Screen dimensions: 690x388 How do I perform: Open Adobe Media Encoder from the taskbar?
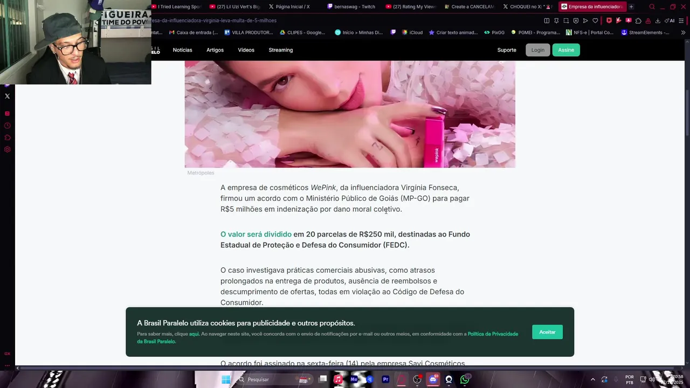(354, 379)
